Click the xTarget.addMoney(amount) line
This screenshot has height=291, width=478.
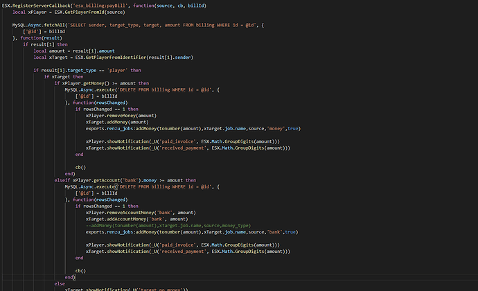pyautogui.click(x=117, y=122)
